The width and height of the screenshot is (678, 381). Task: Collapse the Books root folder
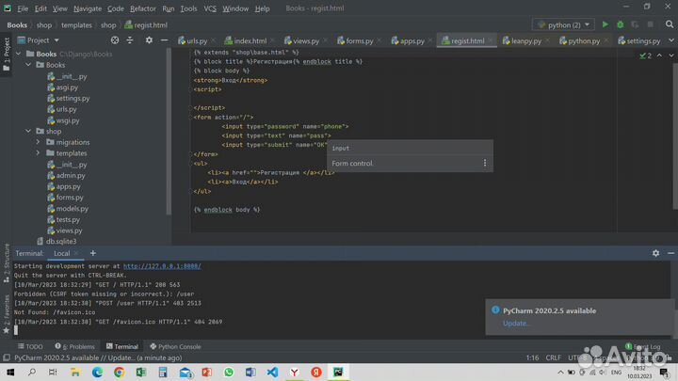[x=19, y=54]
